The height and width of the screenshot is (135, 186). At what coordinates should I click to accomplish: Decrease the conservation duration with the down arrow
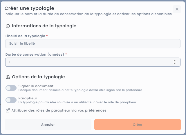175,63
